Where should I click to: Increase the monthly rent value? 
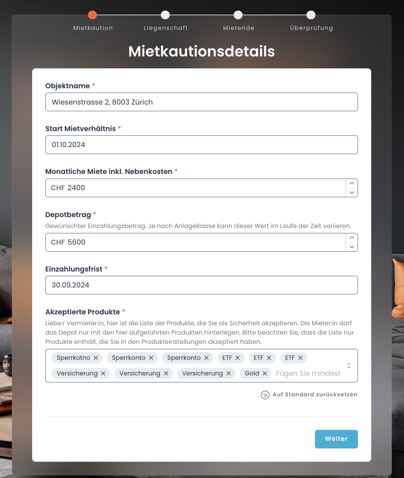pyautogui.click(x=352, y=183)
